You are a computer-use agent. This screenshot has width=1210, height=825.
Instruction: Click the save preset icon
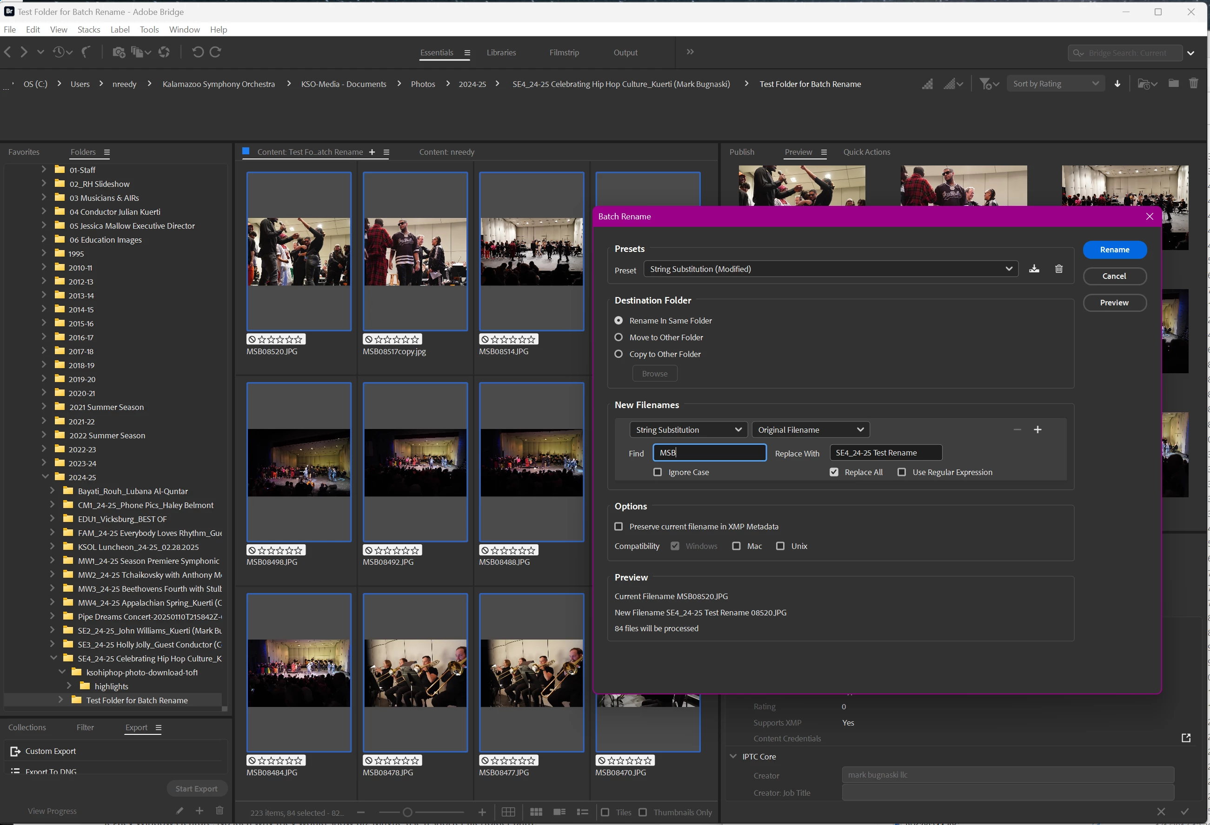coord(1034,269)
